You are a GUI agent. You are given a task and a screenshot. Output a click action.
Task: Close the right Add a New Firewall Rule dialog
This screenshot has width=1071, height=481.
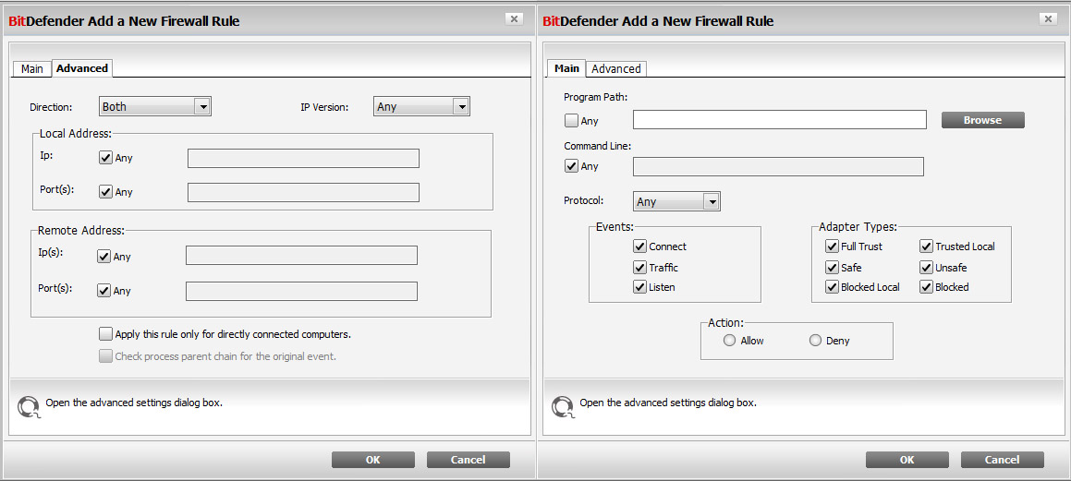[1049, 19]
